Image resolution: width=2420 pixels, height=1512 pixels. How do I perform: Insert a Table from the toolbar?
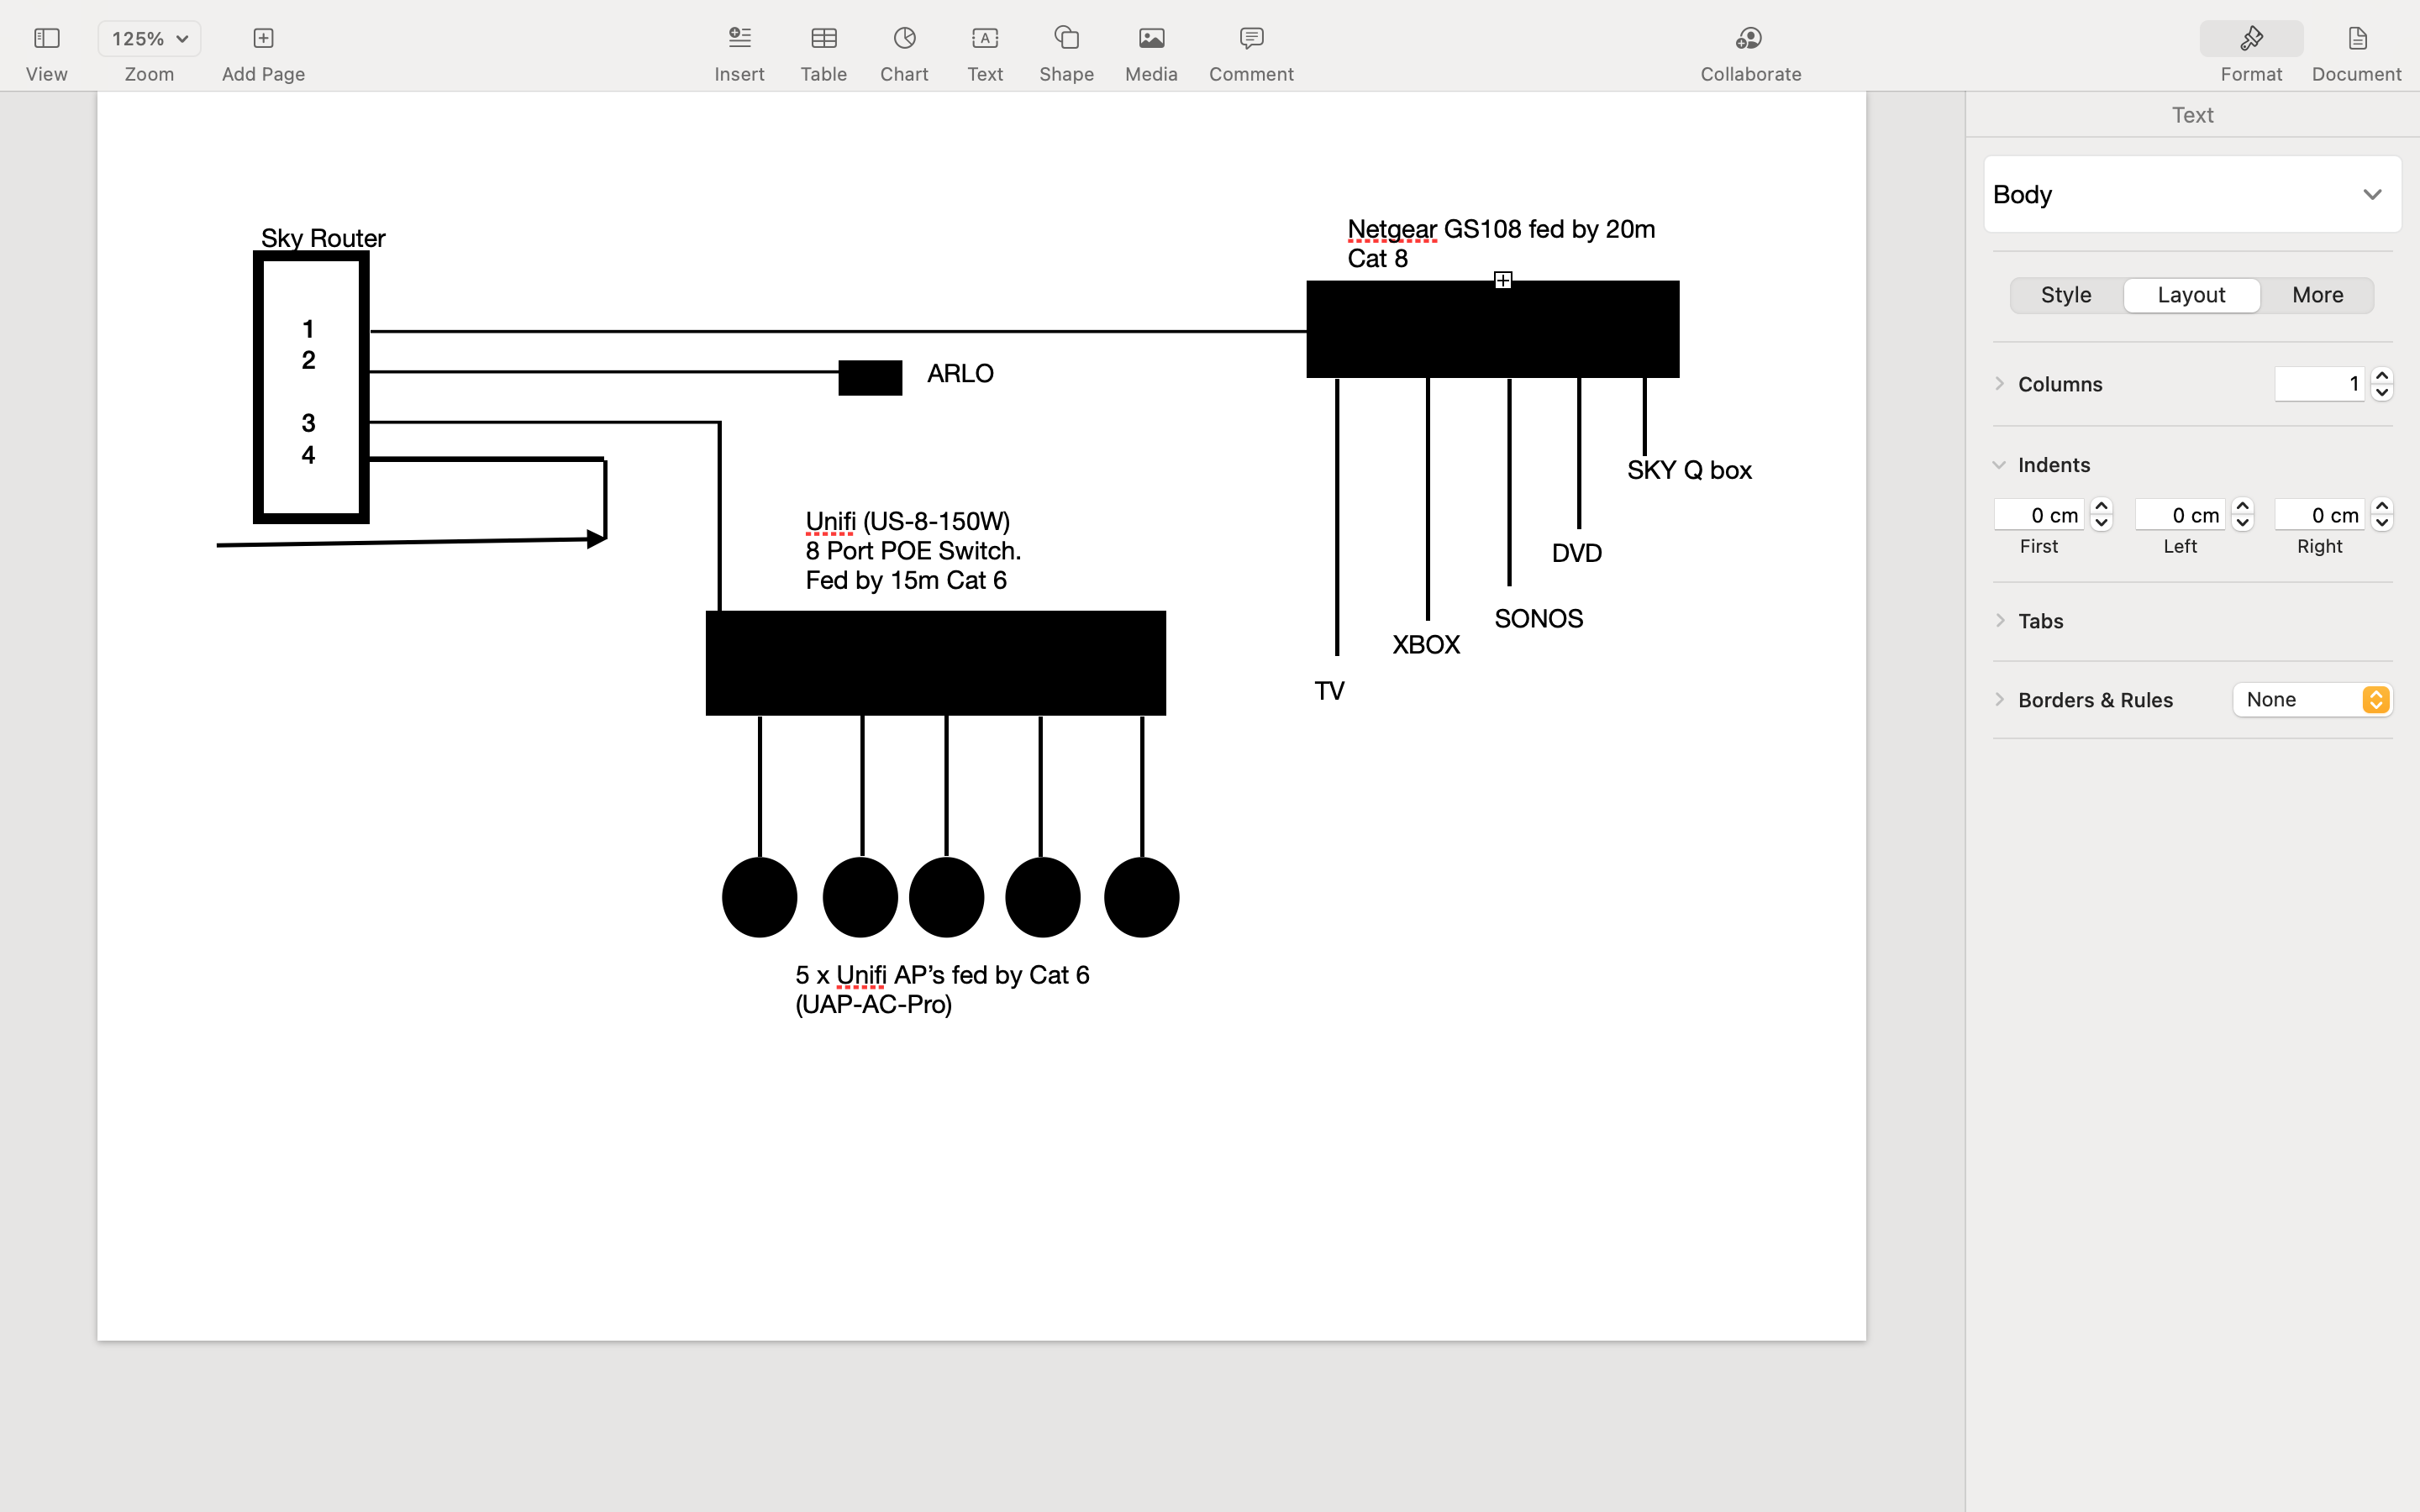point(823,39)
